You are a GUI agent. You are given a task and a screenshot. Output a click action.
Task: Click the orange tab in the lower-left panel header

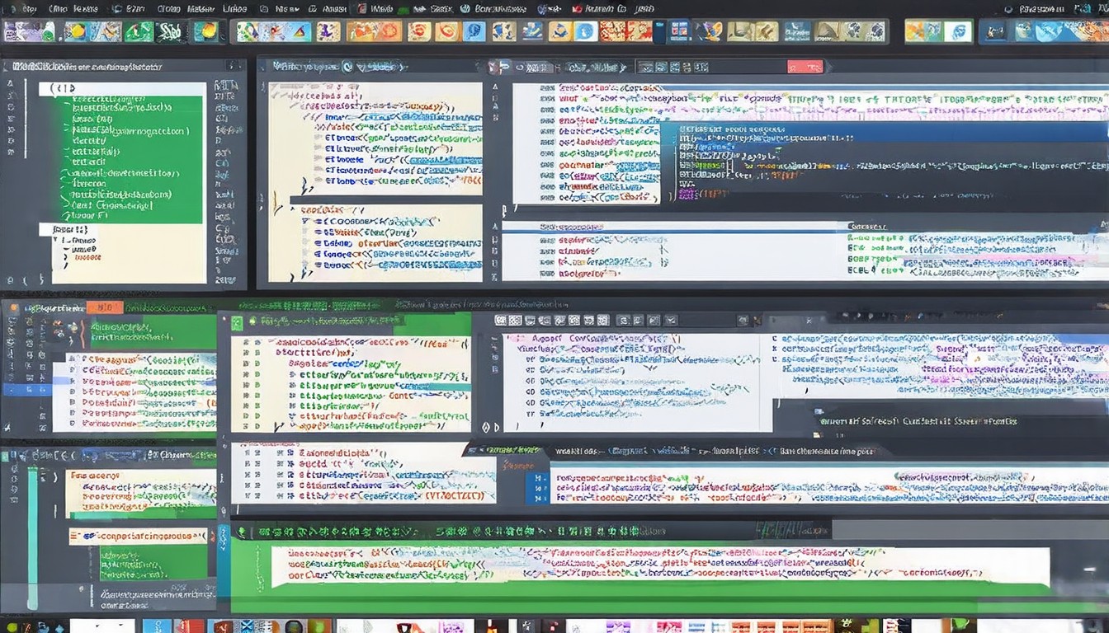pos(105,307)
